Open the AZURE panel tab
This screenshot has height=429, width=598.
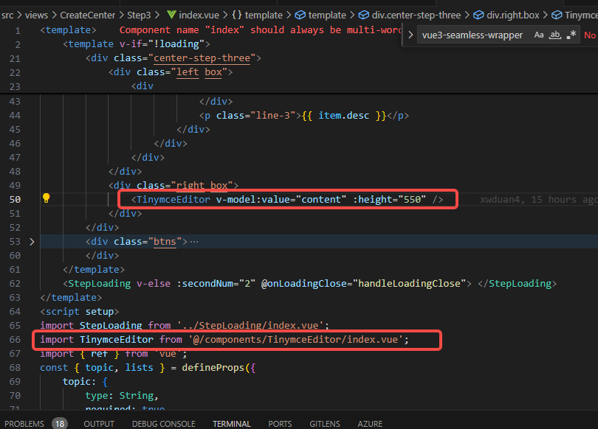370,424
